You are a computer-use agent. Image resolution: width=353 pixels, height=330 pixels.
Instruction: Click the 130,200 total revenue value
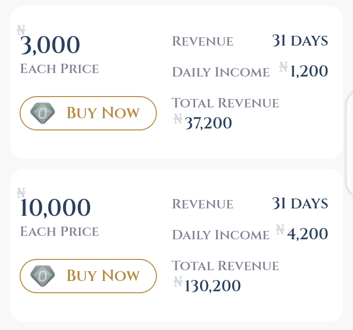pyautogui.click(x=212, y=286)
